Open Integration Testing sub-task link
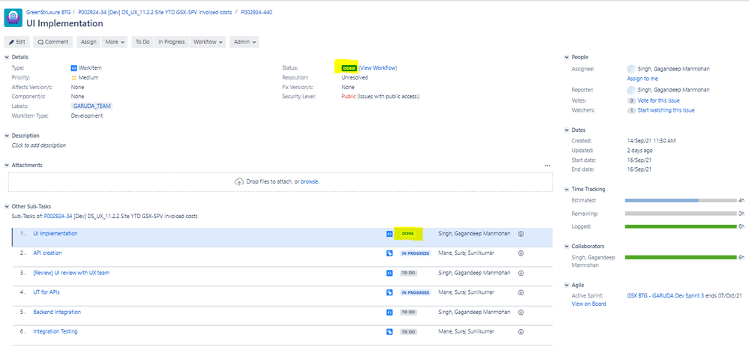Viewport: 749px width, 347px height. pyautogui.click(x=55, y=331)
